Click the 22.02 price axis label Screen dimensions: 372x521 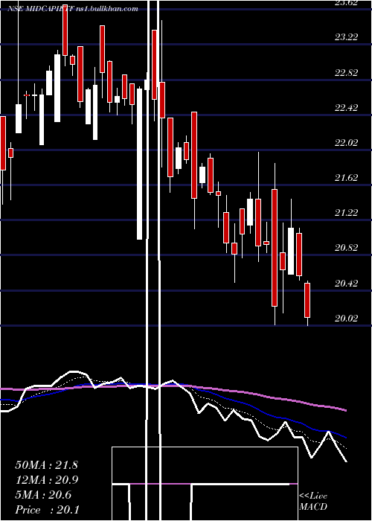pyautogui.click(x=346, y=143)
